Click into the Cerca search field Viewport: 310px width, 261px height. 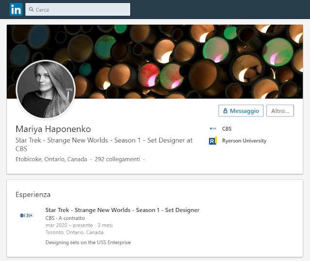(77, 10)
